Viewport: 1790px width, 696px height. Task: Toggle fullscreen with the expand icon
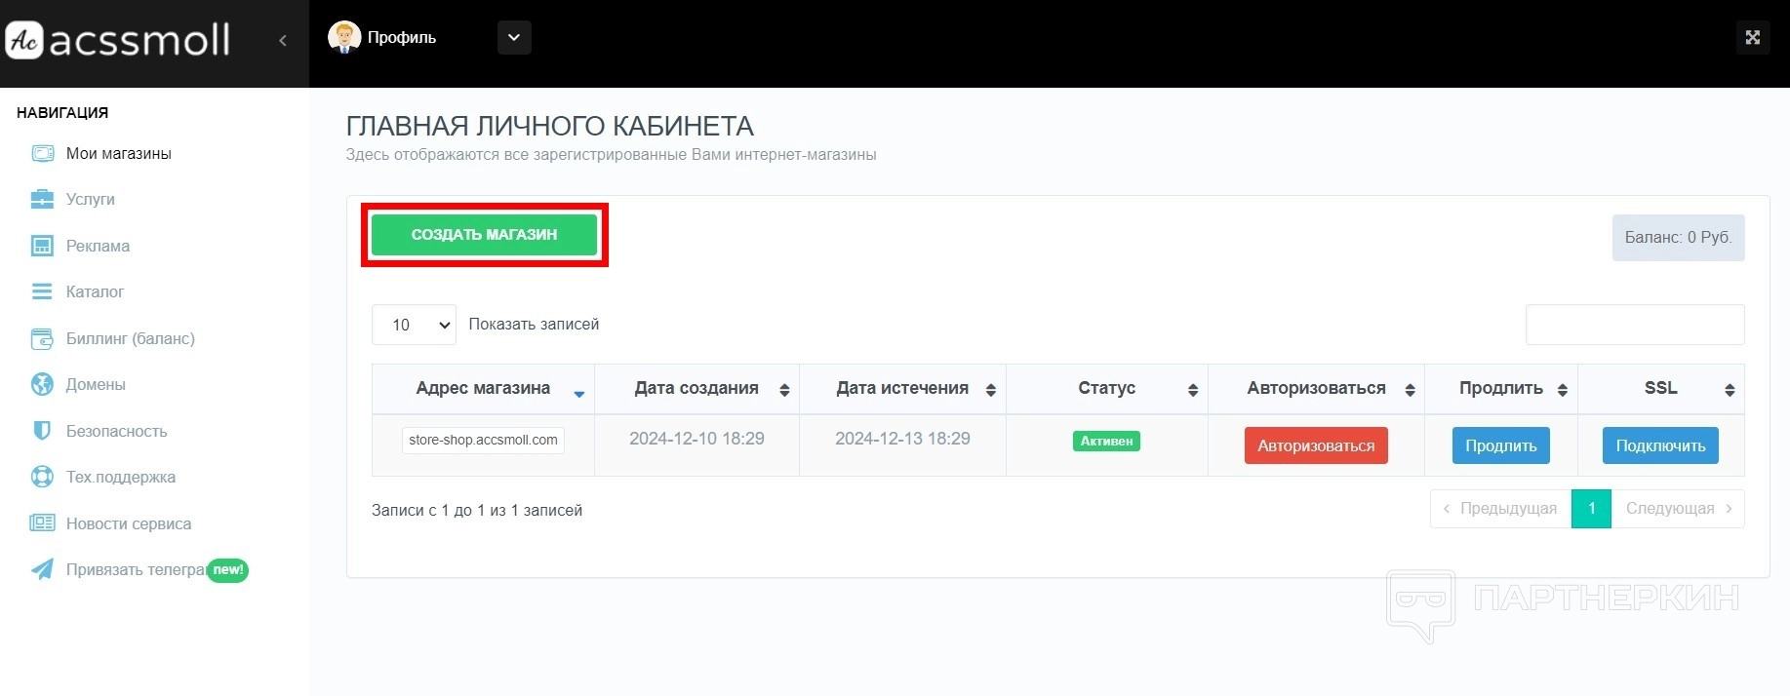(x=1752, y=37)
